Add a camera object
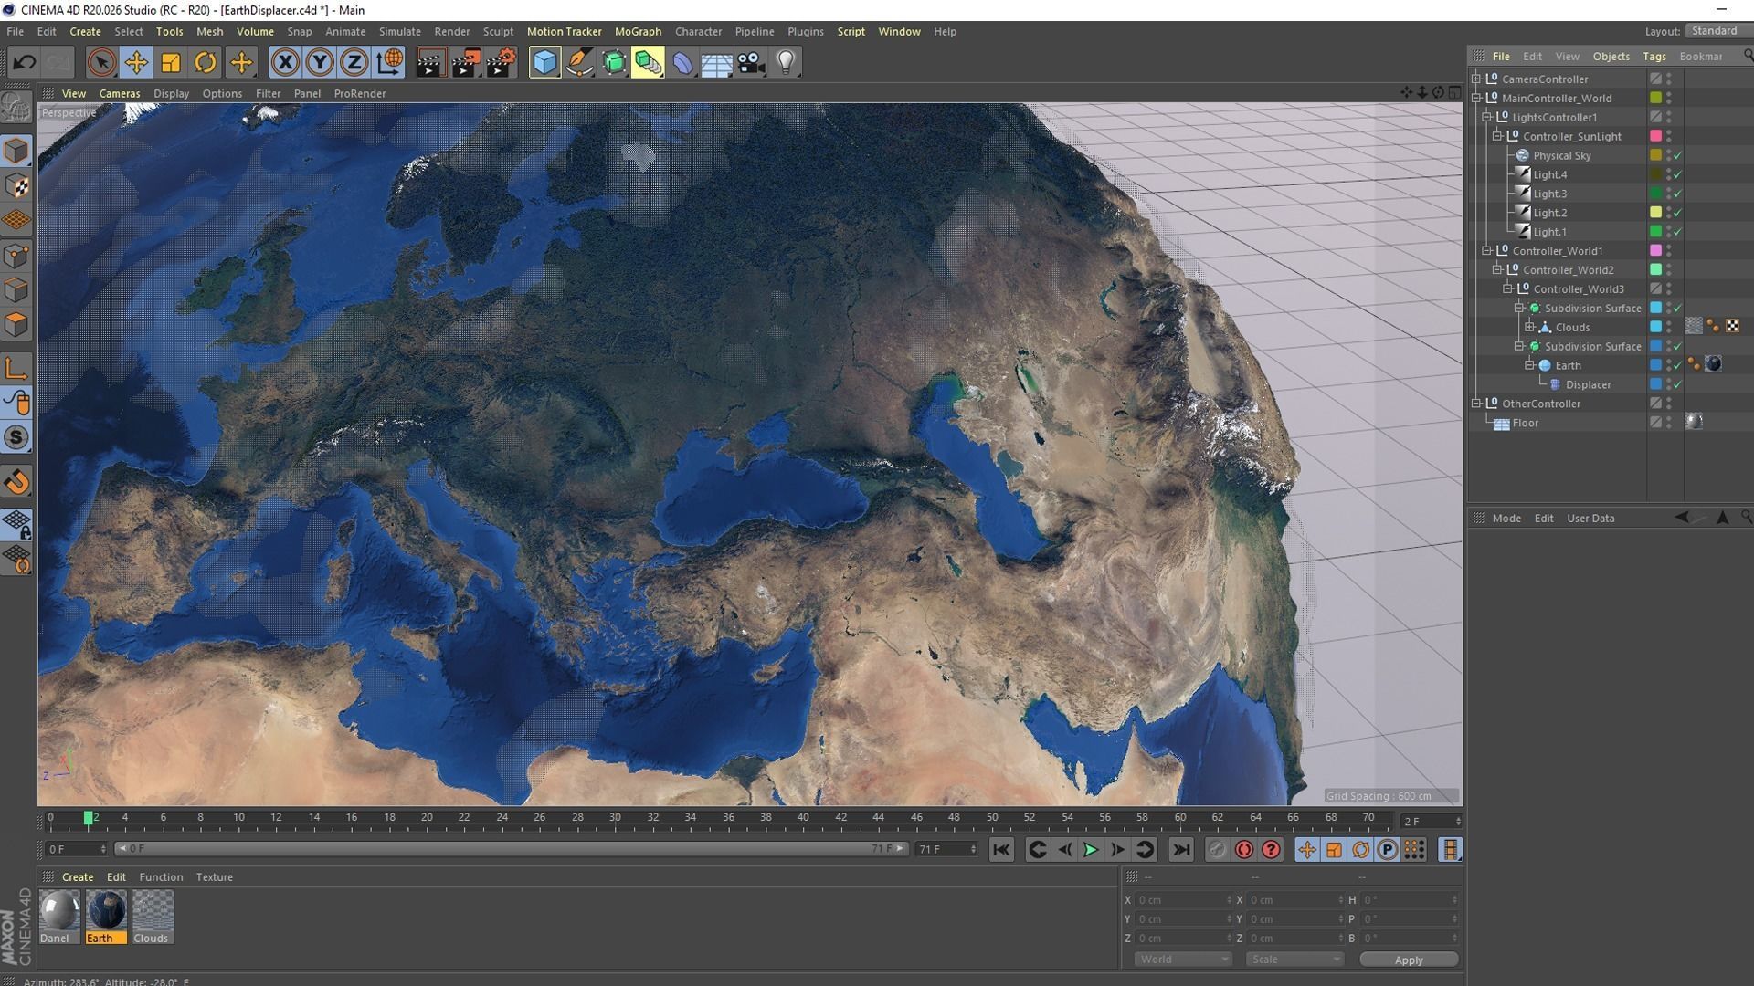 coord(751,62)
